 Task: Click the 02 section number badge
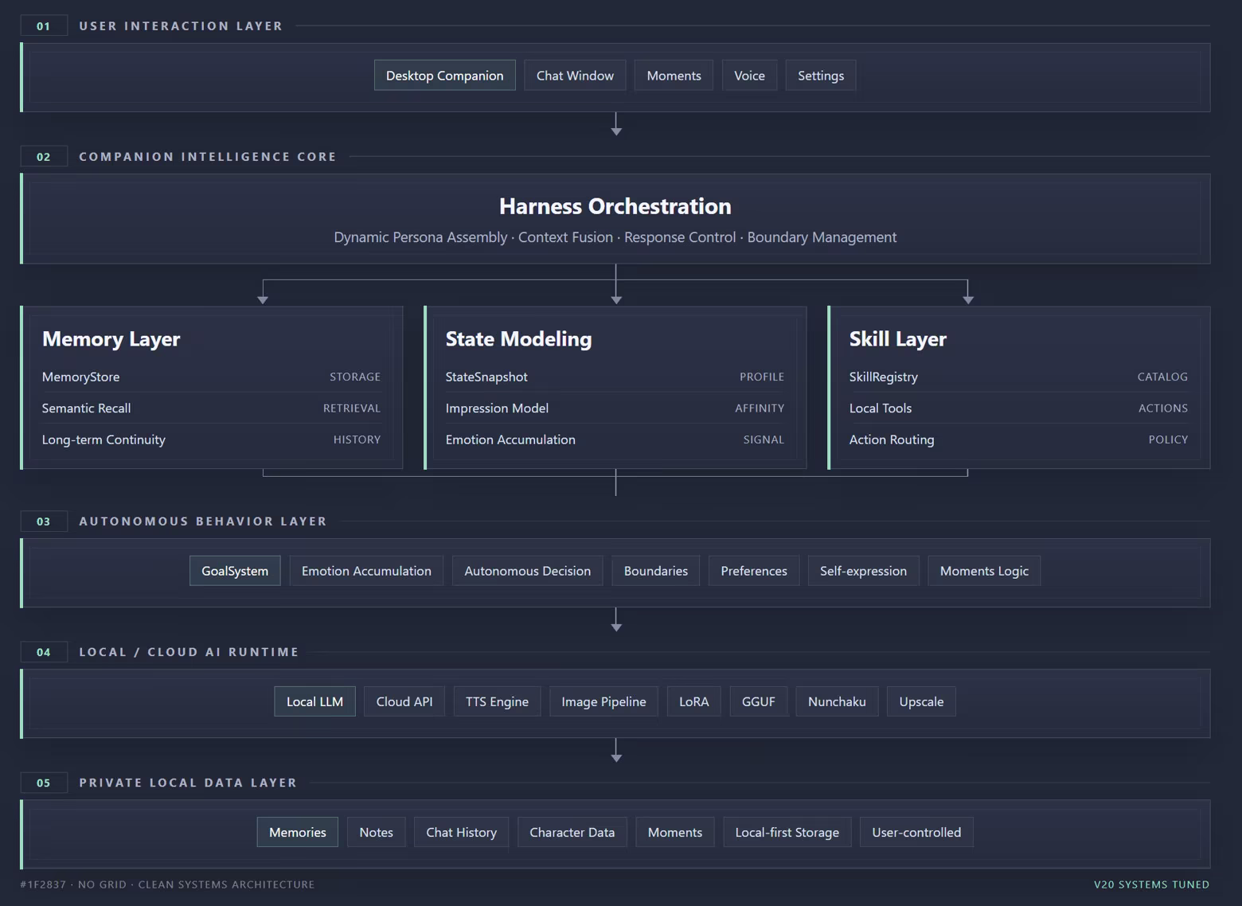[x=44, y=157]
